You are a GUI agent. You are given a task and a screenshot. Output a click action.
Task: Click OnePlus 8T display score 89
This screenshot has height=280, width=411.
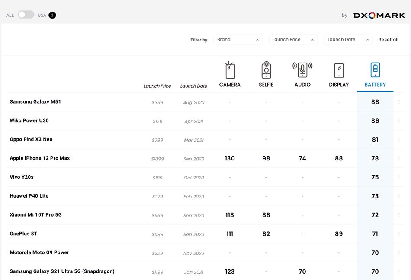339,234
